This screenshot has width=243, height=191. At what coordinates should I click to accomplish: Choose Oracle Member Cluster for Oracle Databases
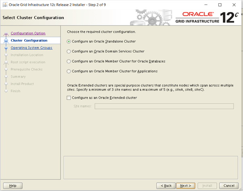[x=69, y=61]
